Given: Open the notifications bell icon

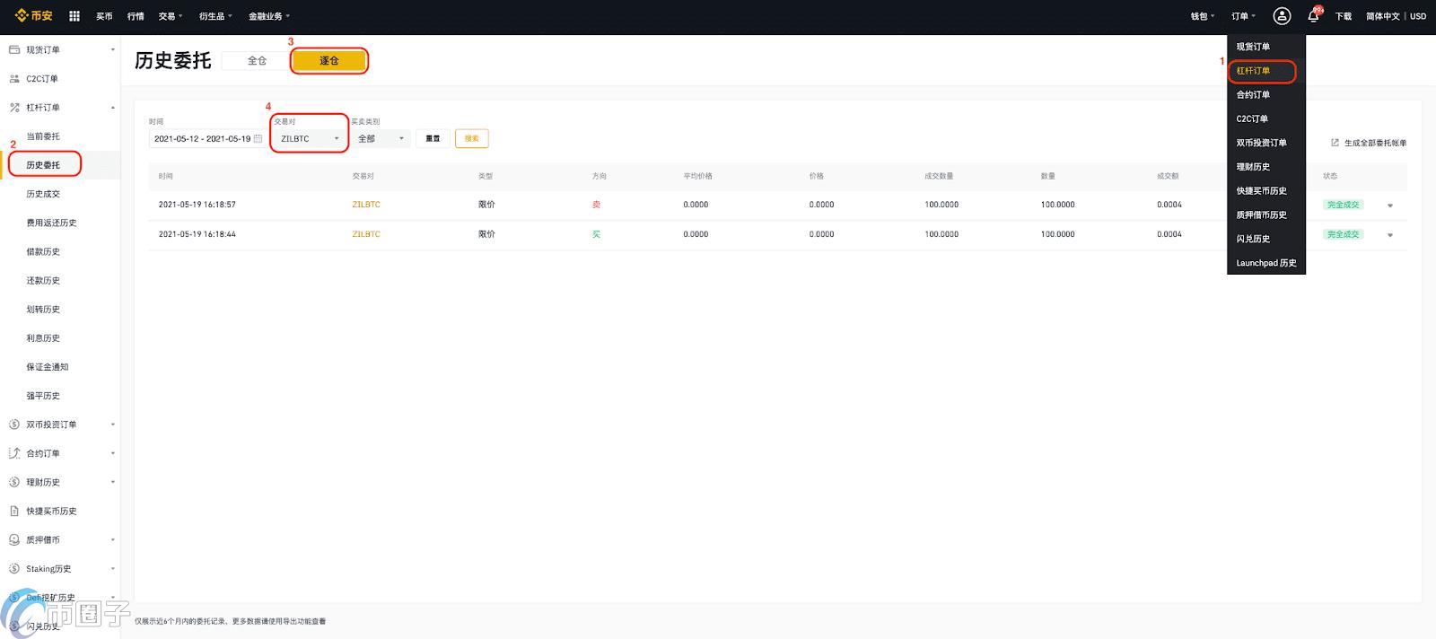Looking at the screenshot, I should 1313,16.
